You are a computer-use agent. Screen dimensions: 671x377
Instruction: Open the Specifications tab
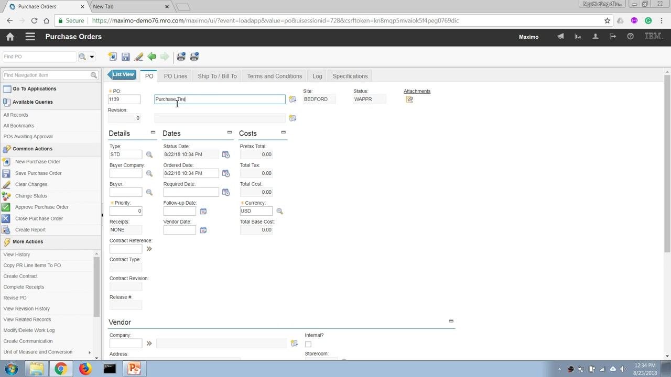point(350,76)
